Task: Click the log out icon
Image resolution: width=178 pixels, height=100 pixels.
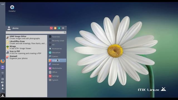Action: tap(63, 28)
